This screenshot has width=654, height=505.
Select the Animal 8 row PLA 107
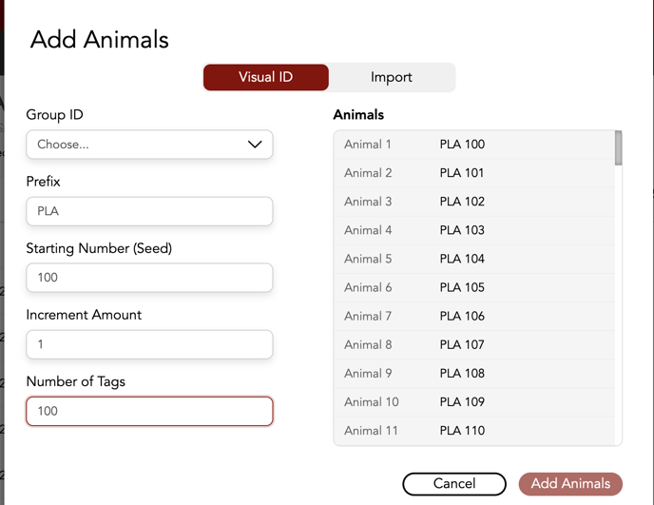pyautogui.click(x=475, y=344)
